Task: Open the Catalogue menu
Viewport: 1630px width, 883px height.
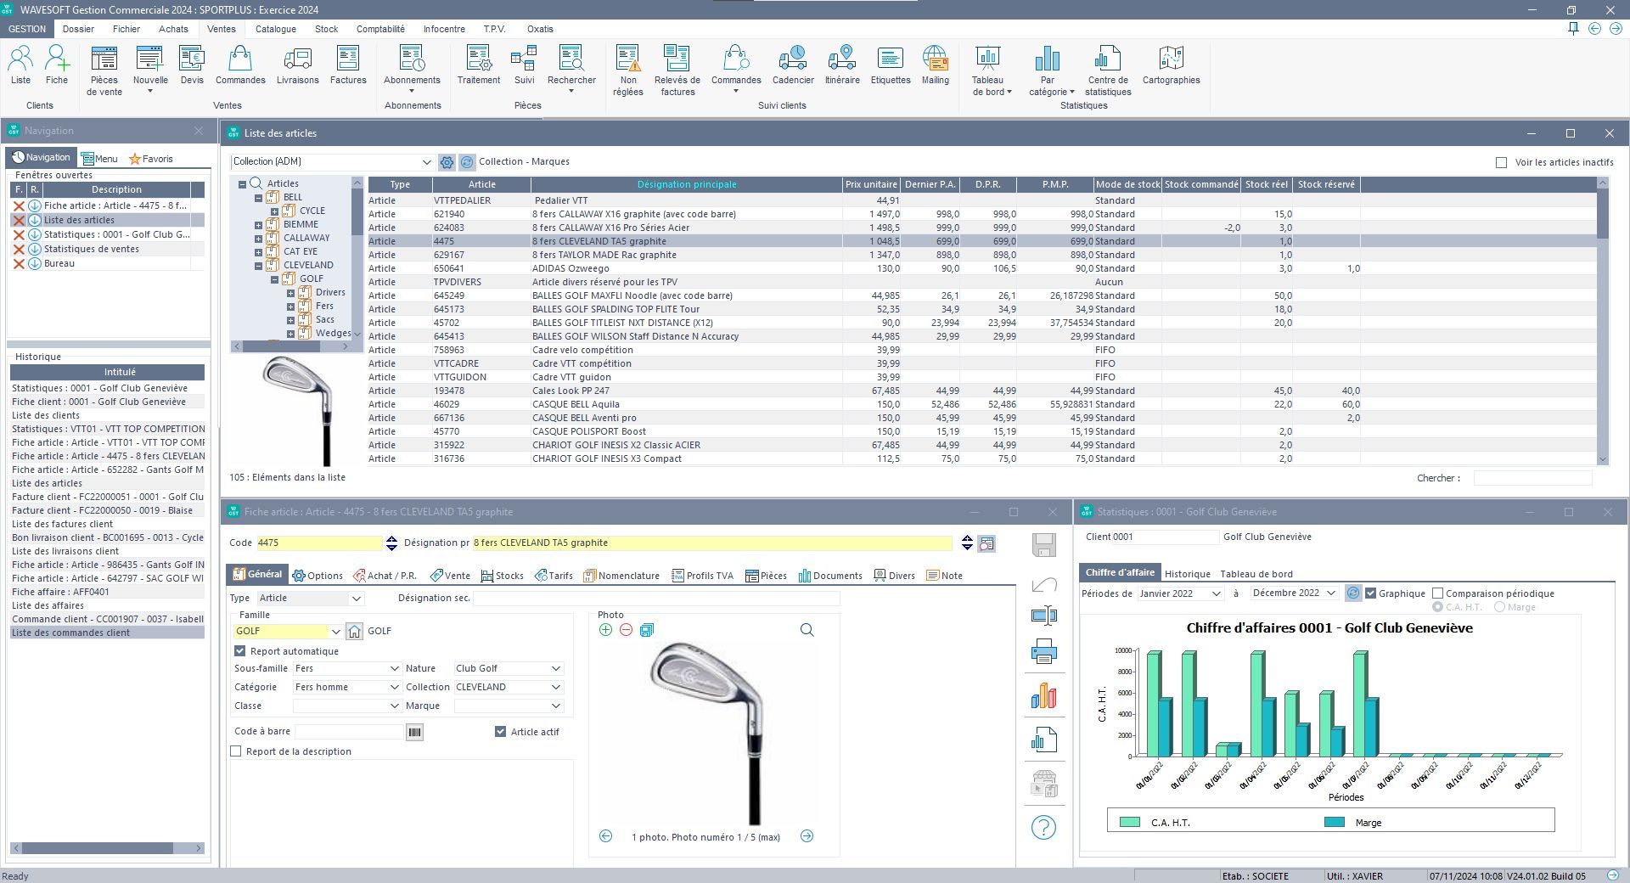Action: (276, 29)
